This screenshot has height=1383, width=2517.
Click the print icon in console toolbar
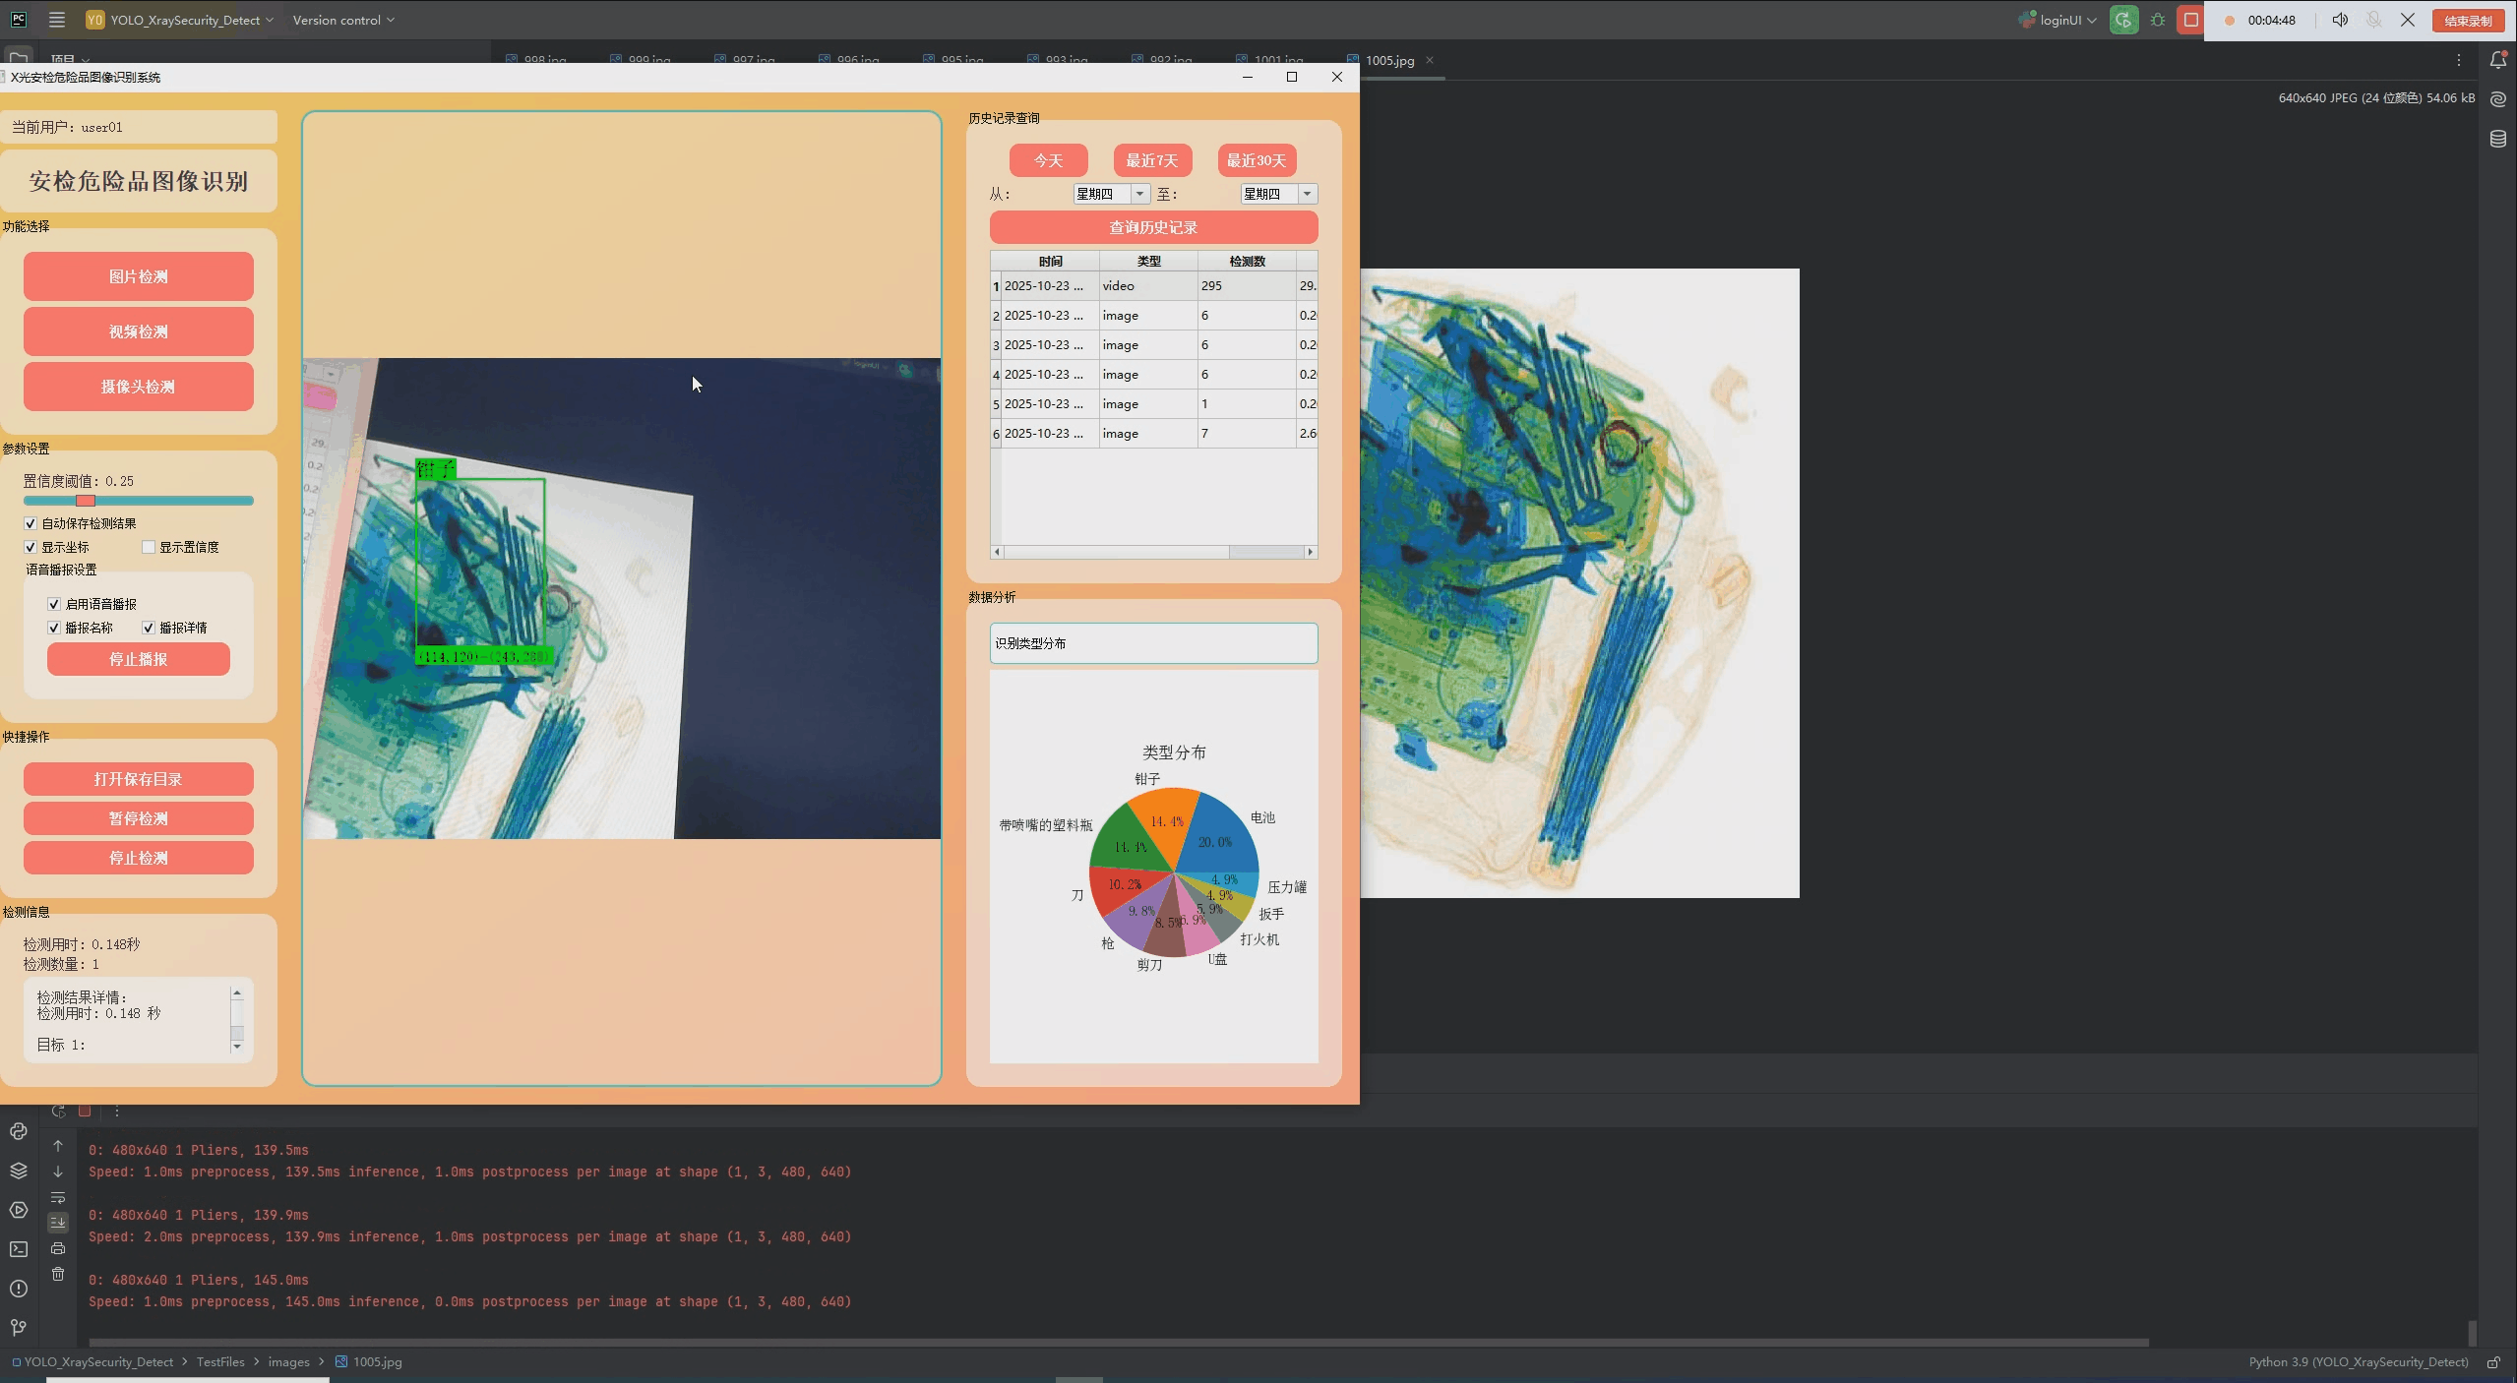(58, 1248)
